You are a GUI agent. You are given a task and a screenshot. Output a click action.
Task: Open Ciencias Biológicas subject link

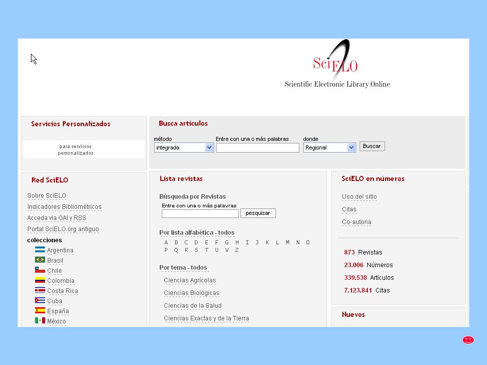coord(192,293)
